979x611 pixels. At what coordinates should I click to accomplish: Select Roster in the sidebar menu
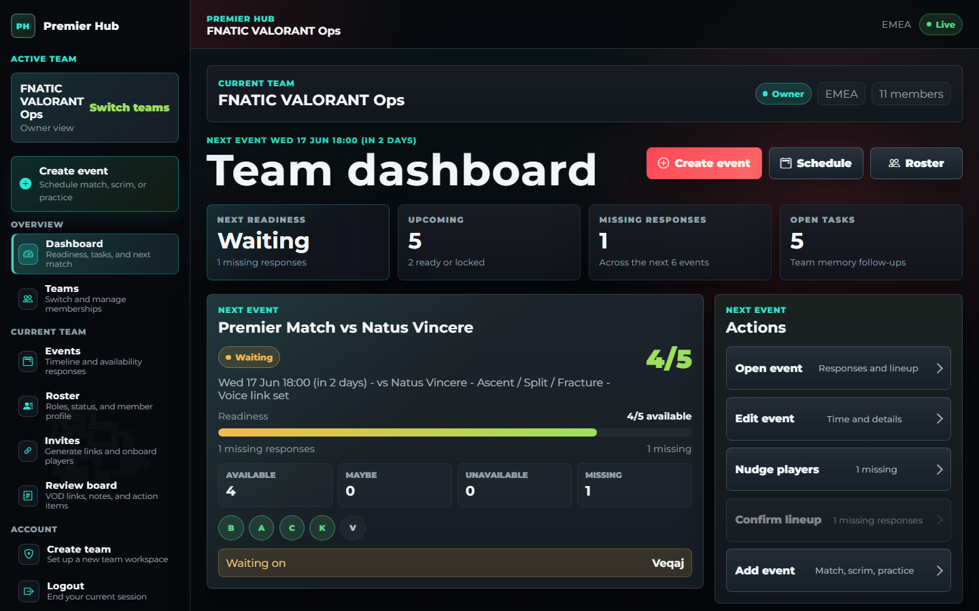click(x=95, y=406)
